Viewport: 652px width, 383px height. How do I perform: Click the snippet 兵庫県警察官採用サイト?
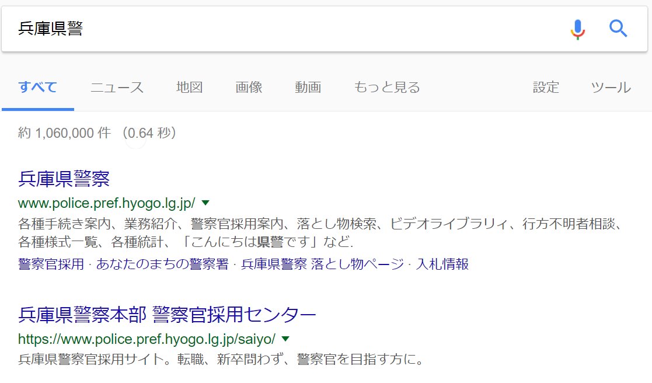221,359
